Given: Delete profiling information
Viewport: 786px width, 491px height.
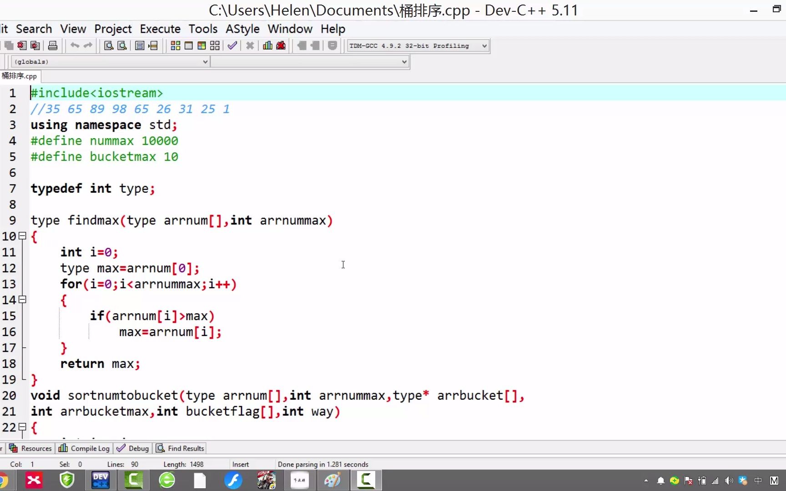Looking at the screenshot, I should pyautogui.click(x=281, y=45).
